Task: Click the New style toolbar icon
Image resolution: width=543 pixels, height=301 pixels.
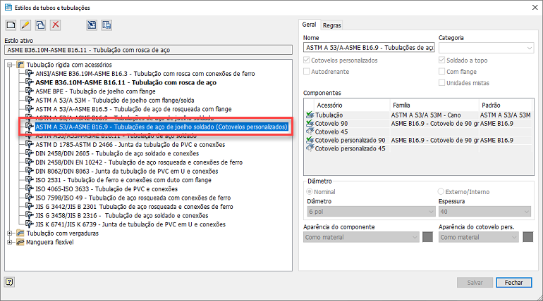Action: point(11,25)
